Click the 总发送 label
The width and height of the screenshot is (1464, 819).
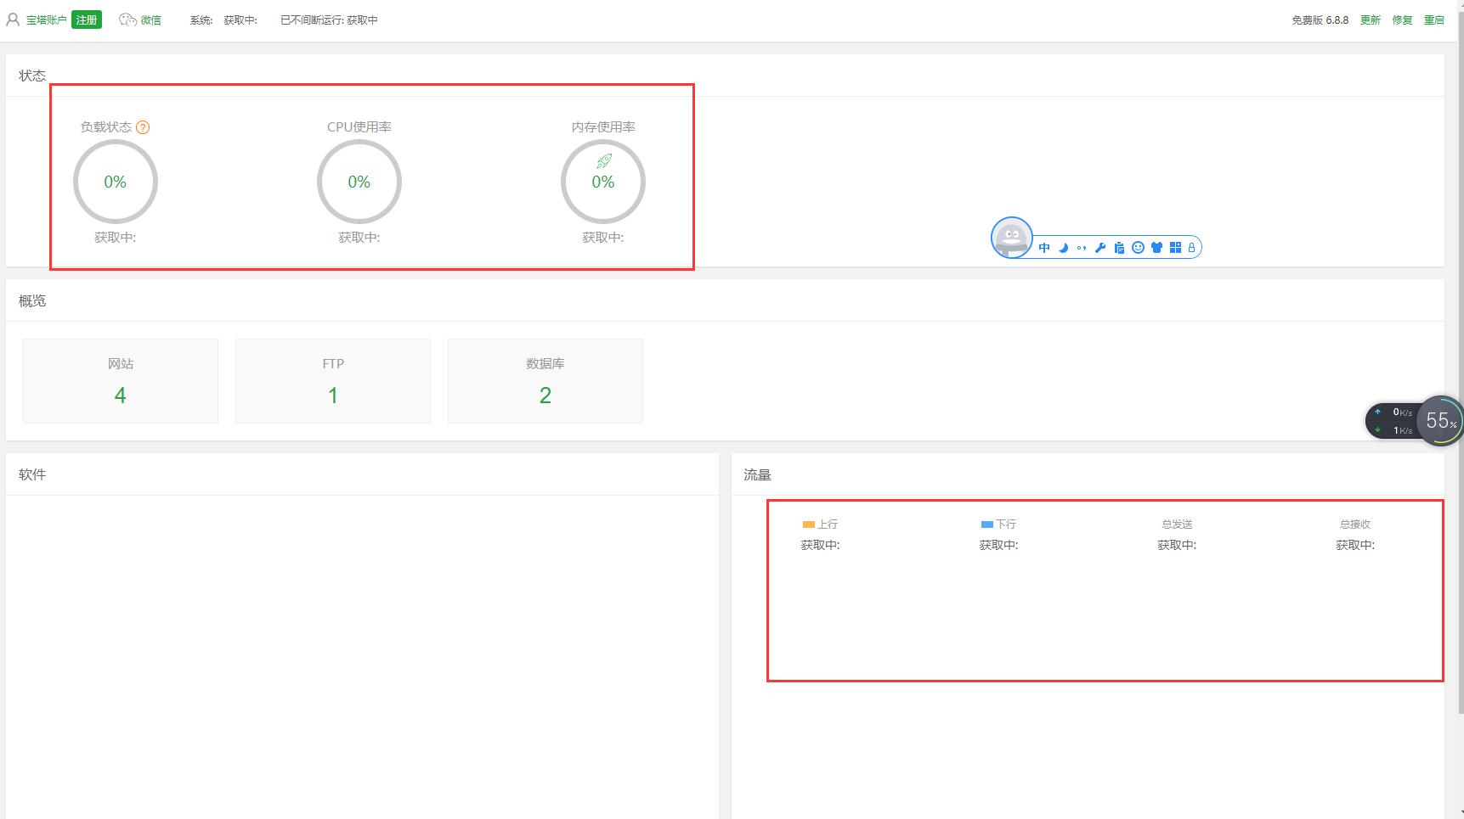pyautogui.click(x=1177, y=524)
